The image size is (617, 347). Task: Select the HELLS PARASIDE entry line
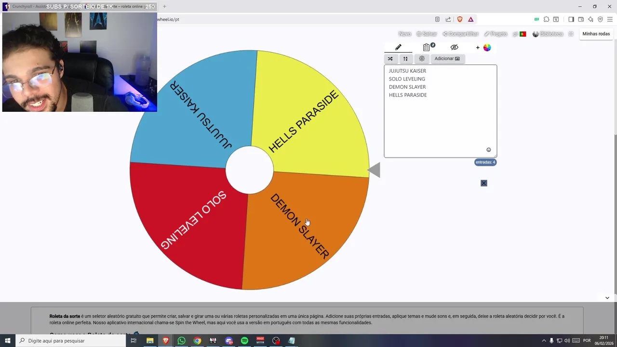[408, 95]
